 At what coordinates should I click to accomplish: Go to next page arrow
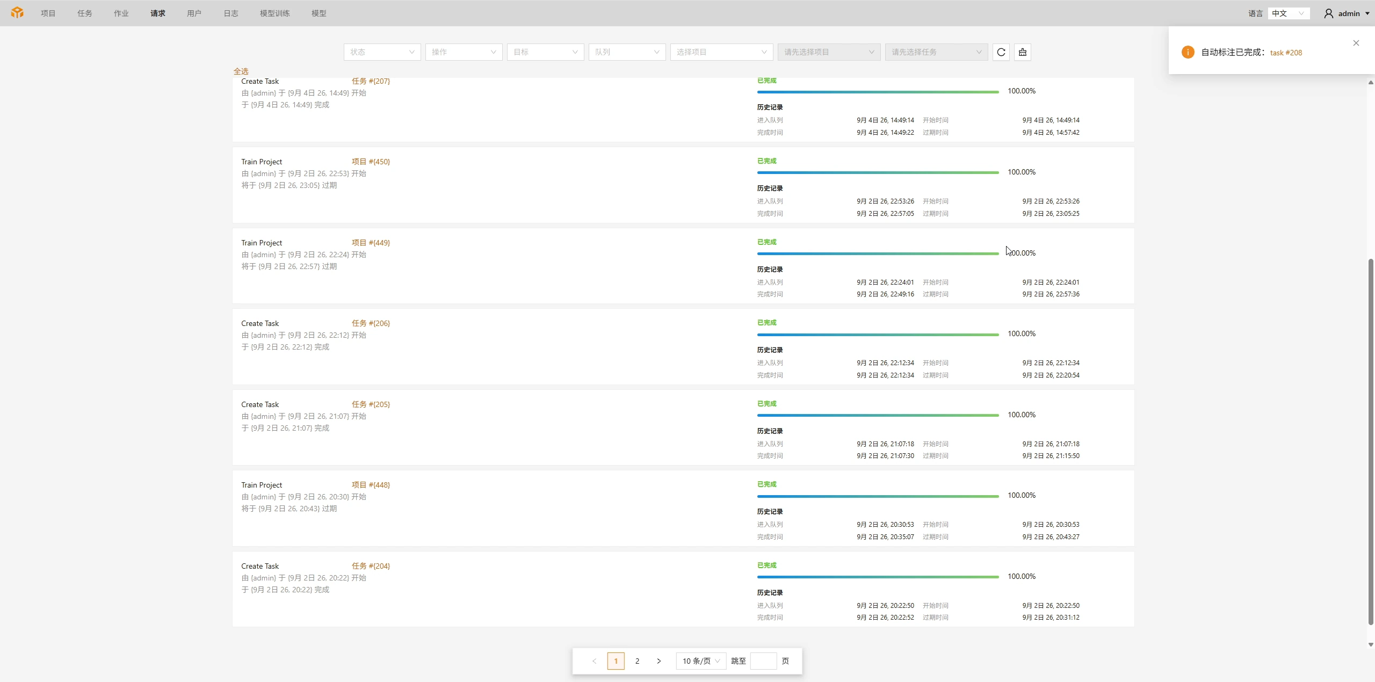[659, 661]
